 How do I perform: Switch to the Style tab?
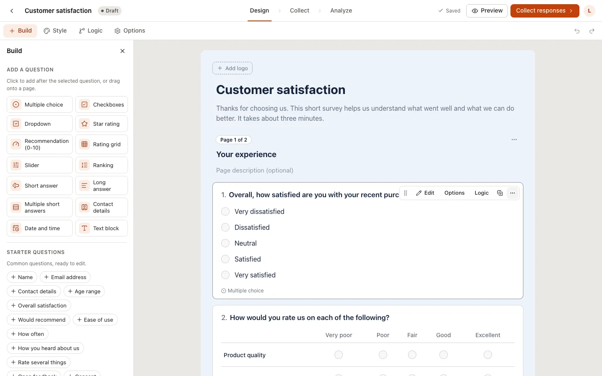pyautogui.click(x=56, y=31)
